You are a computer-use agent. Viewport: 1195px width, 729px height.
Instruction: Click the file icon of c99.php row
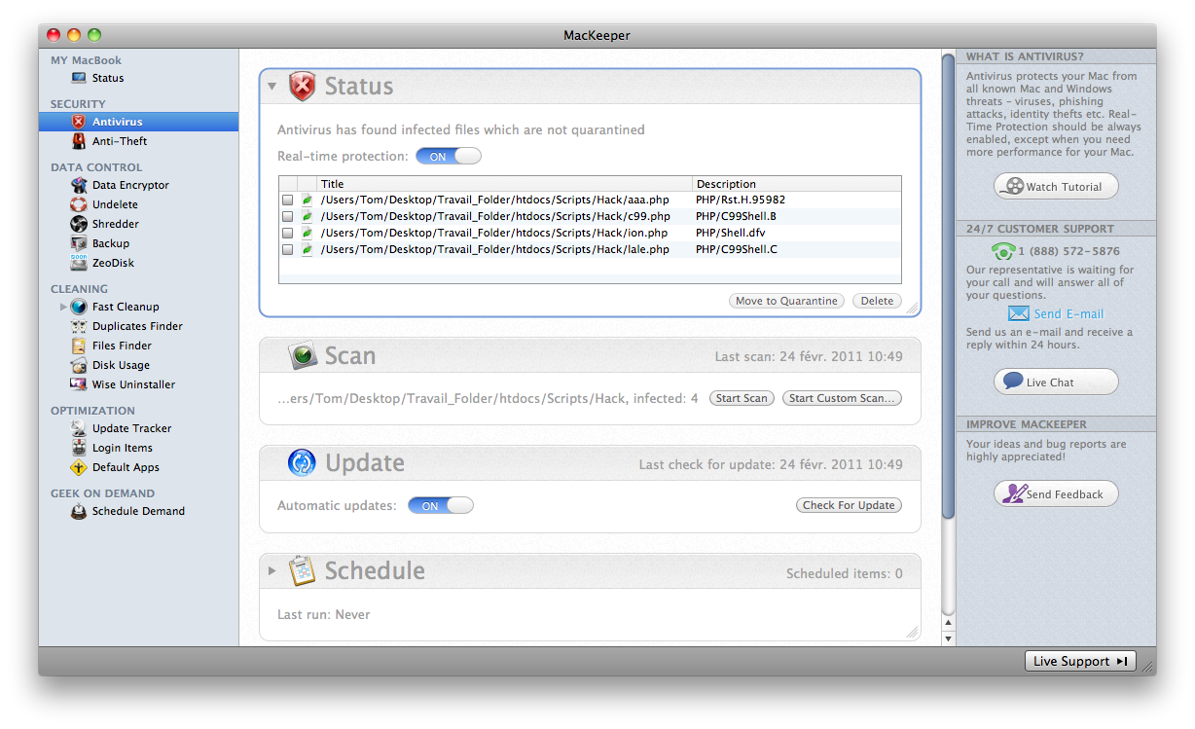pos(308,216)
